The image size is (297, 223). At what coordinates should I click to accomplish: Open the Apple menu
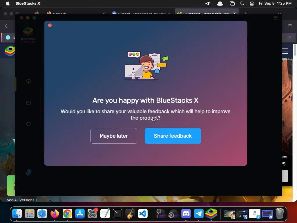(8, 3)
